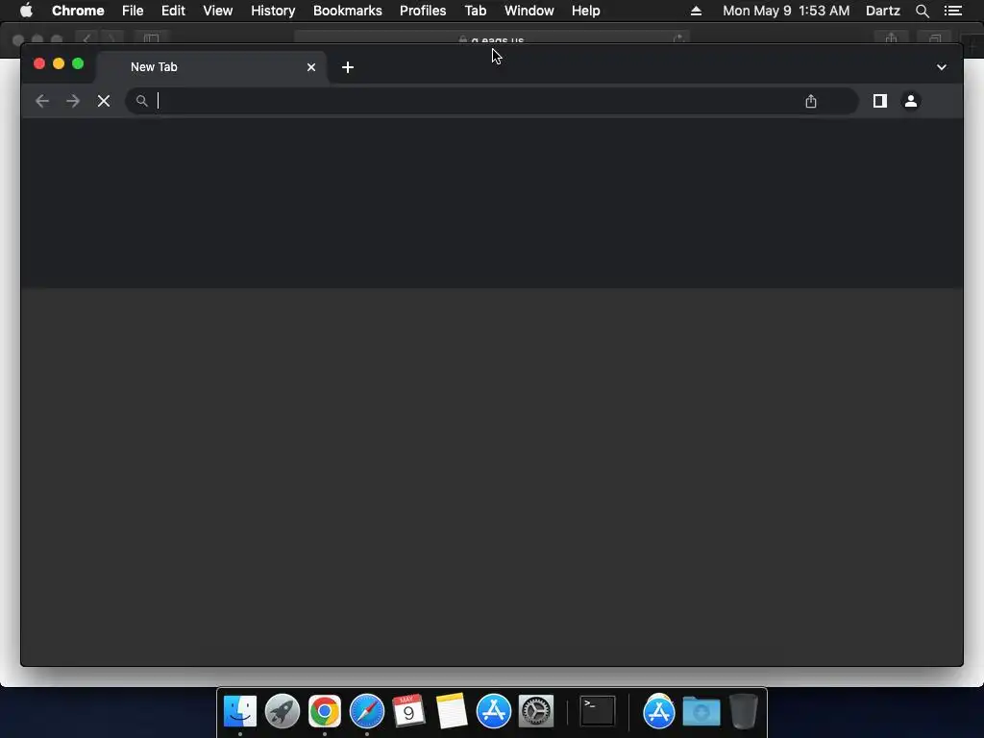Click the date and time display
Viewport: 984px width, 738px height.
(786, 11)
